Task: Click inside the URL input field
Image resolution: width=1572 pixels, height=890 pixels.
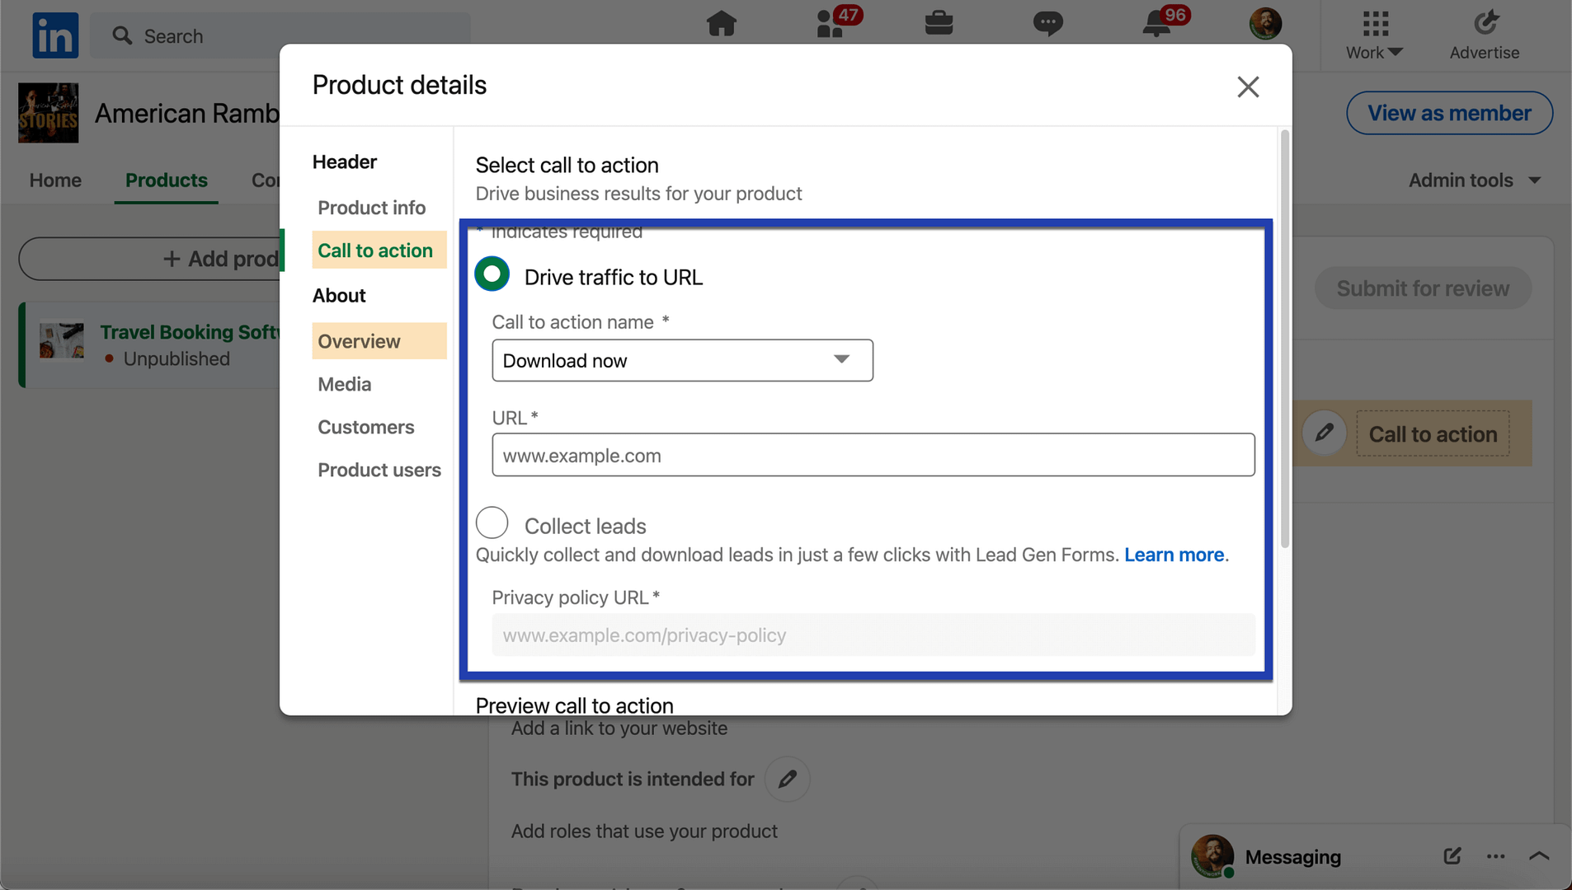Action: 872,454
